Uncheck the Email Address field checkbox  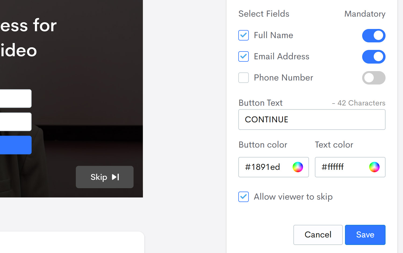[243, 56]
